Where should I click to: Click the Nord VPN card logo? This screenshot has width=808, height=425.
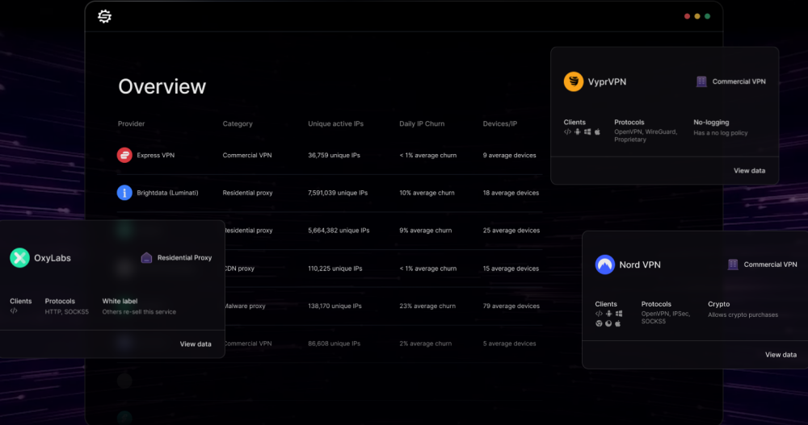605,265
